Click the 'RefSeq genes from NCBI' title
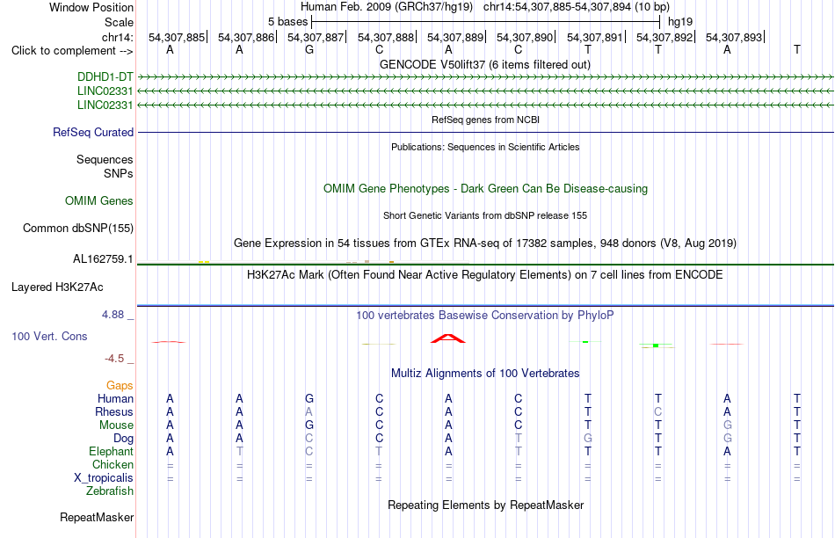 485,120
